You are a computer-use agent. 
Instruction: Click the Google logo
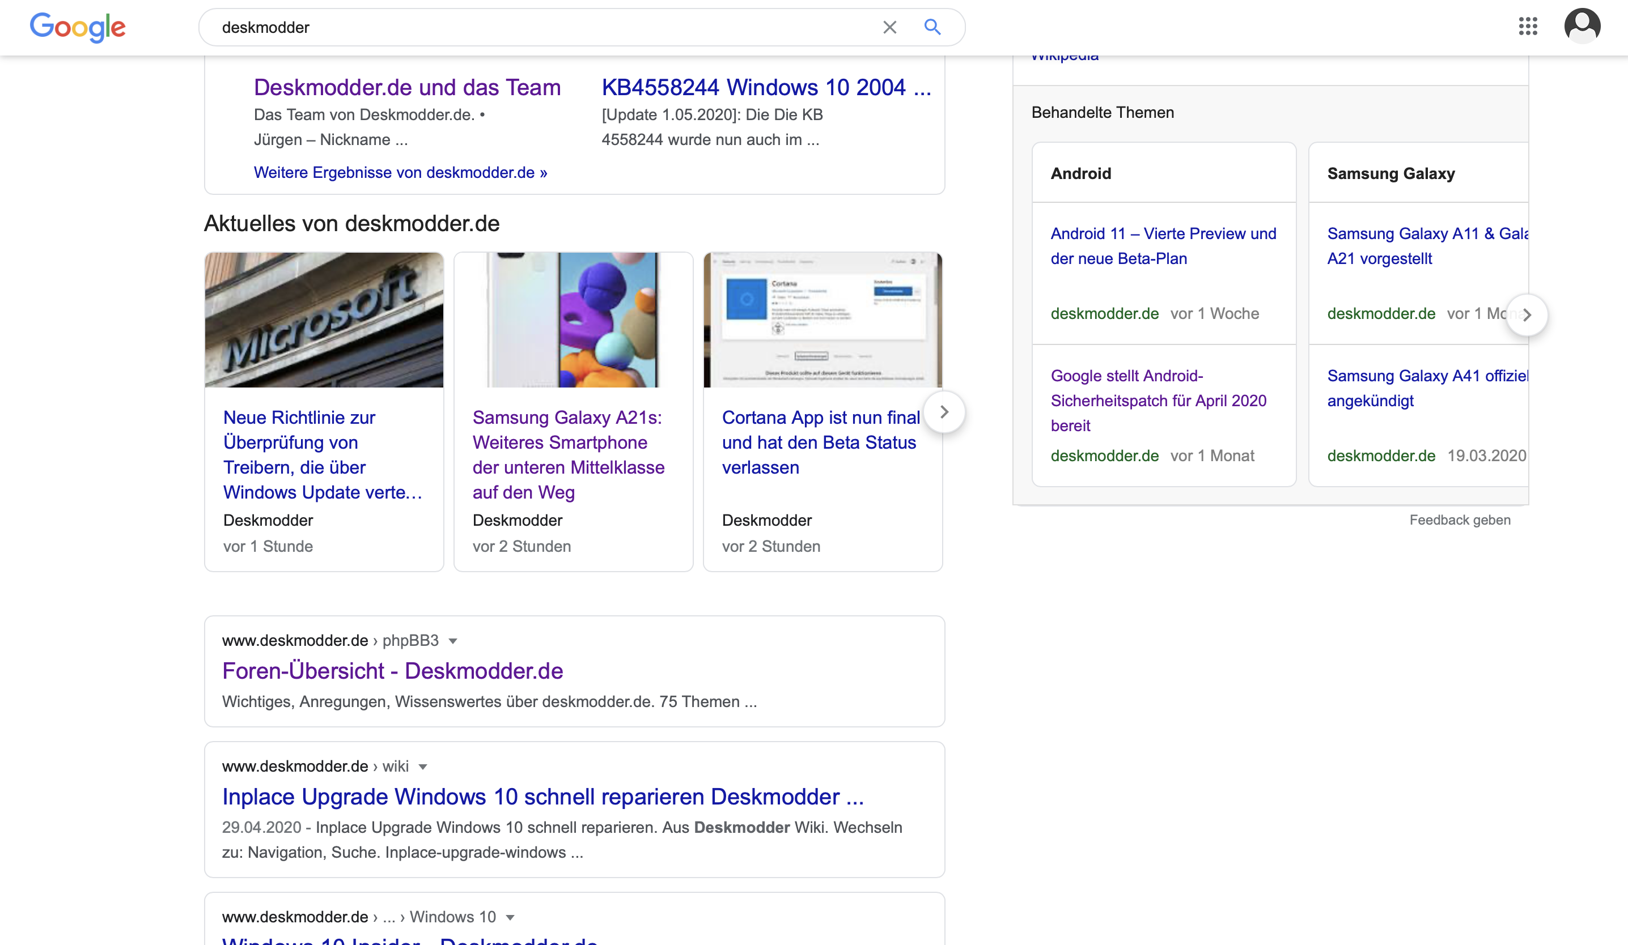pyautogui.click(x=78, y=27)
